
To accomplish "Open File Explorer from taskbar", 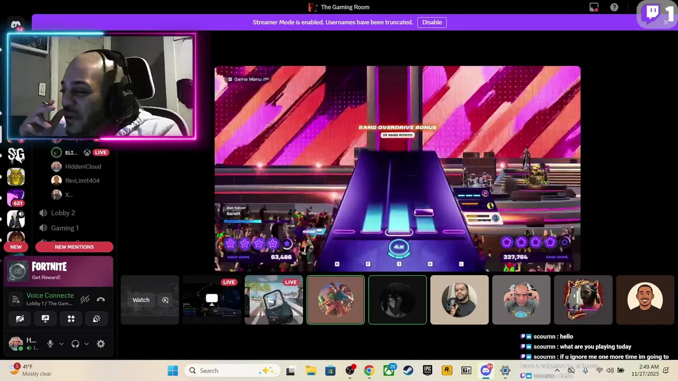I will (x=310, y=370).
